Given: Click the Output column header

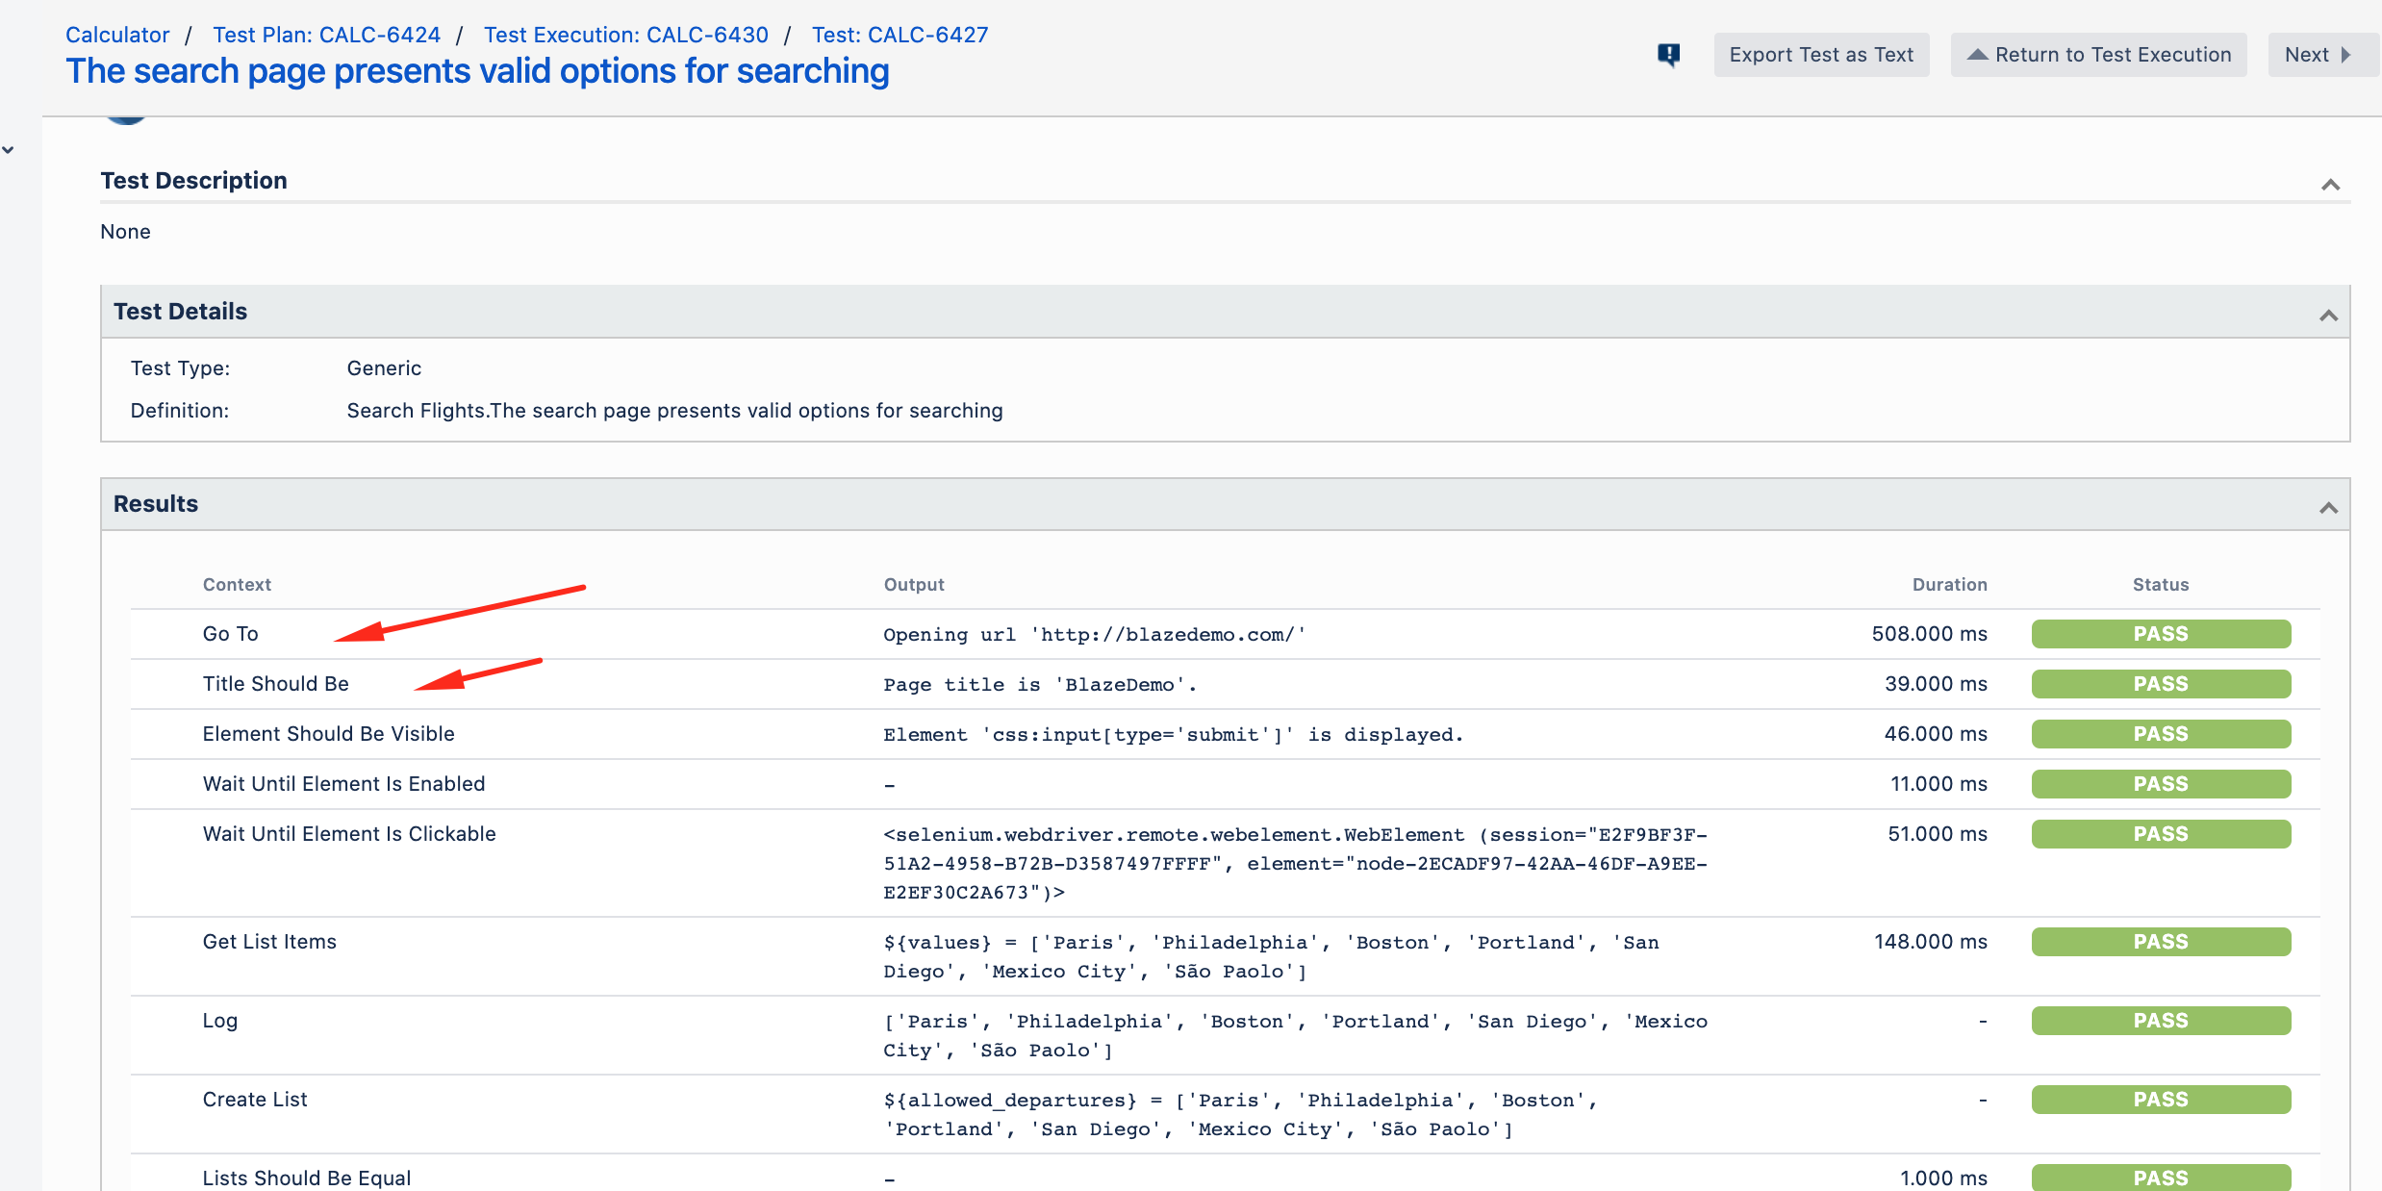Looking at the screenshot, I should point(913,585).
